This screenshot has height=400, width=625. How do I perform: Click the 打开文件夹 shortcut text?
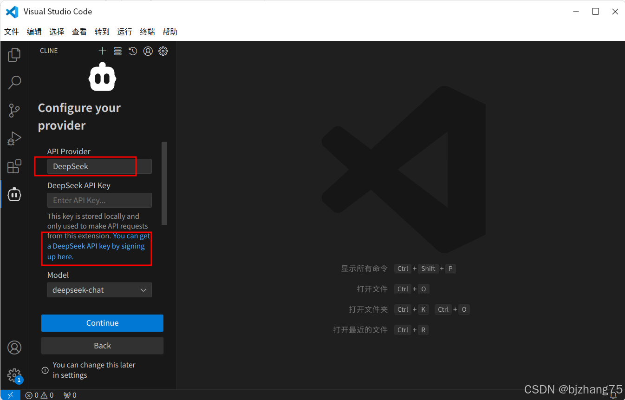tap(368, 309)
